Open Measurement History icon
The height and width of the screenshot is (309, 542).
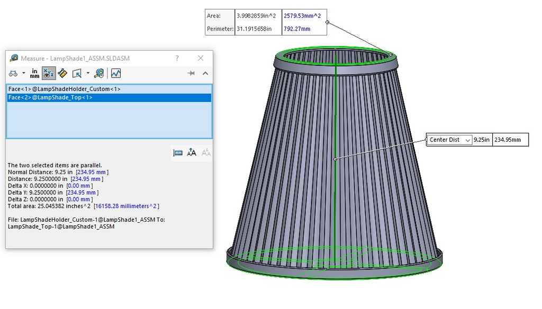tap(99, 73)
